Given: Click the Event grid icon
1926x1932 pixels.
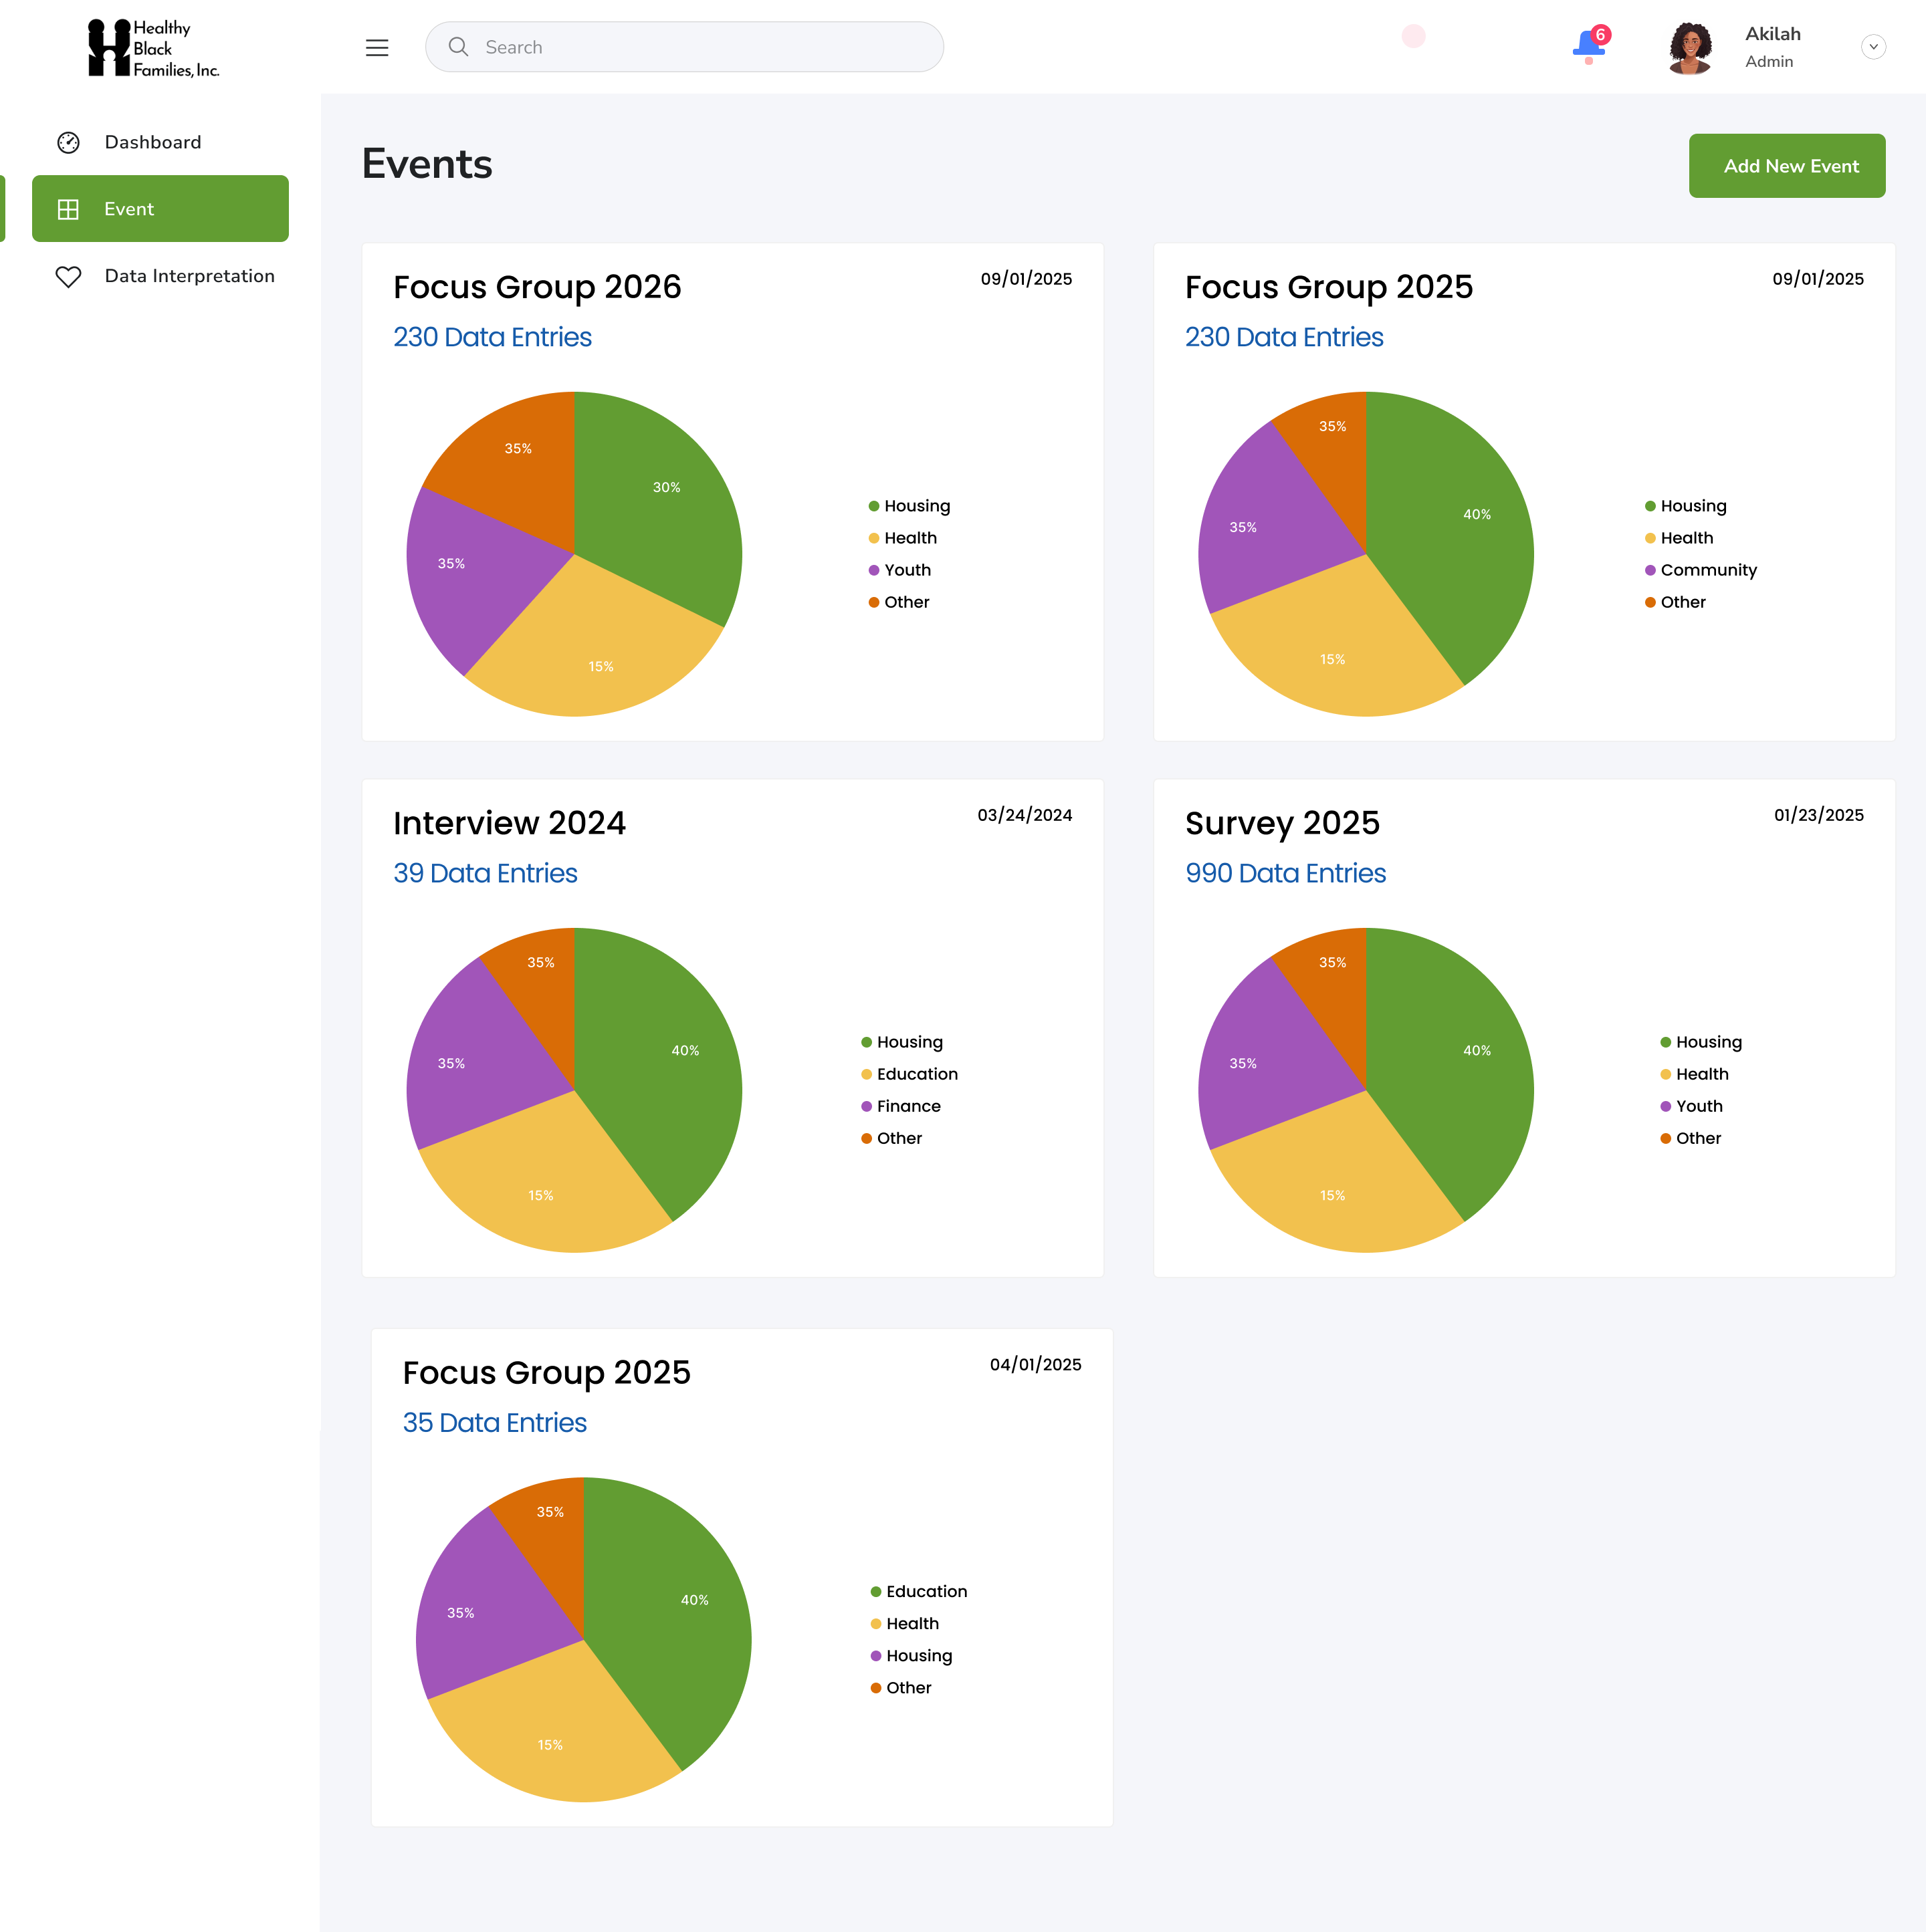Looking at the screenshot, I should [x=68, y=209].
